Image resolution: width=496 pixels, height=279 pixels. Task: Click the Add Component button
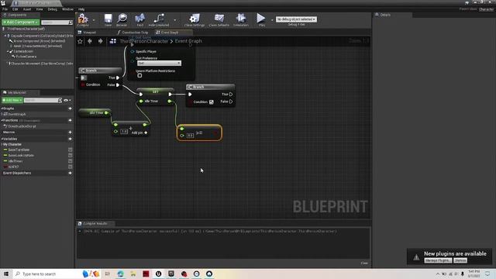21,22
